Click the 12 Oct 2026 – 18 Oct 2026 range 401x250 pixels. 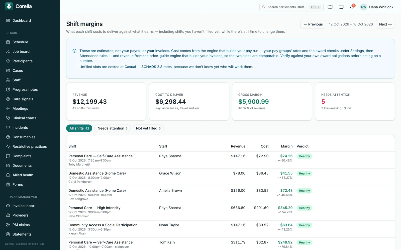(x=351, y=24)
